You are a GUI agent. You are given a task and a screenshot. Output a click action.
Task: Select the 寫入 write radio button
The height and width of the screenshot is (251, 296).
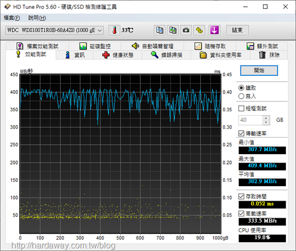point(241,96)
